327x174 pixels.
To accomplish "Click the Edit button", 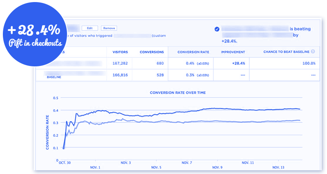I will (x=90, y=28).
